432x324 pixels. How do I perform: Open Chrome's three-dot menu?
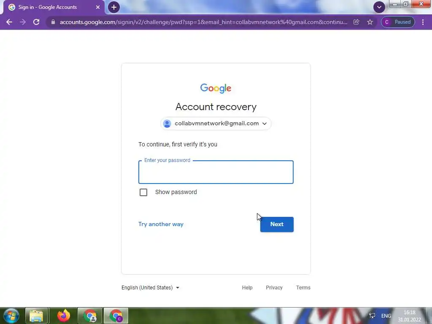coord(423,22)
